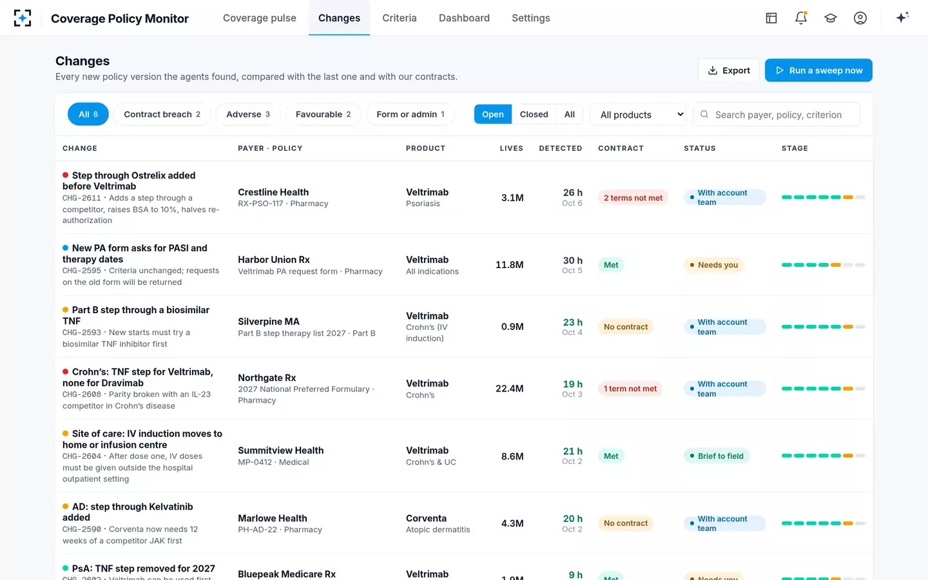Toggle the Favourable filter chip
The image size is (928, 580).
(324, 114)
